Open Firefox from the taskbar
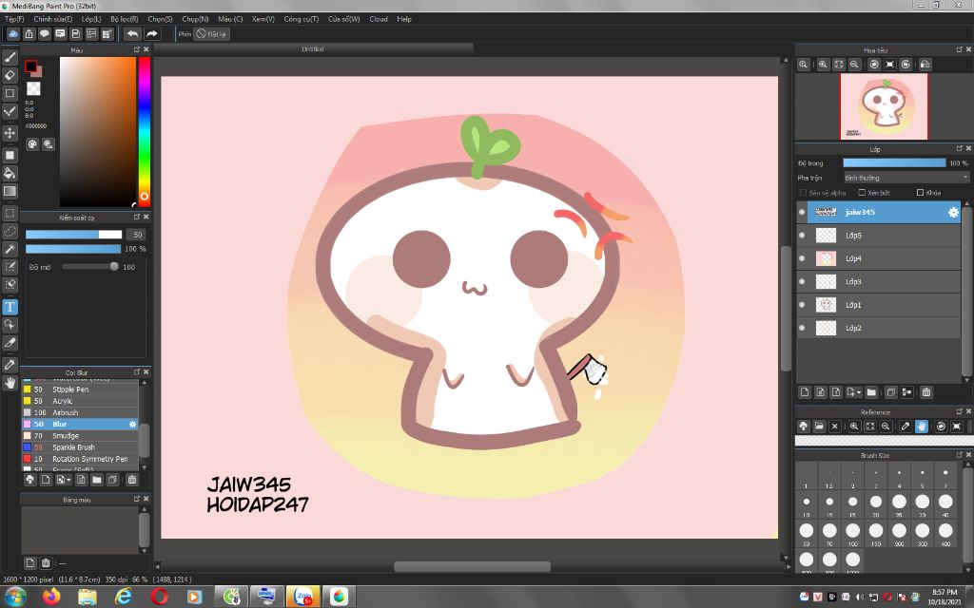 click(51, 597)
